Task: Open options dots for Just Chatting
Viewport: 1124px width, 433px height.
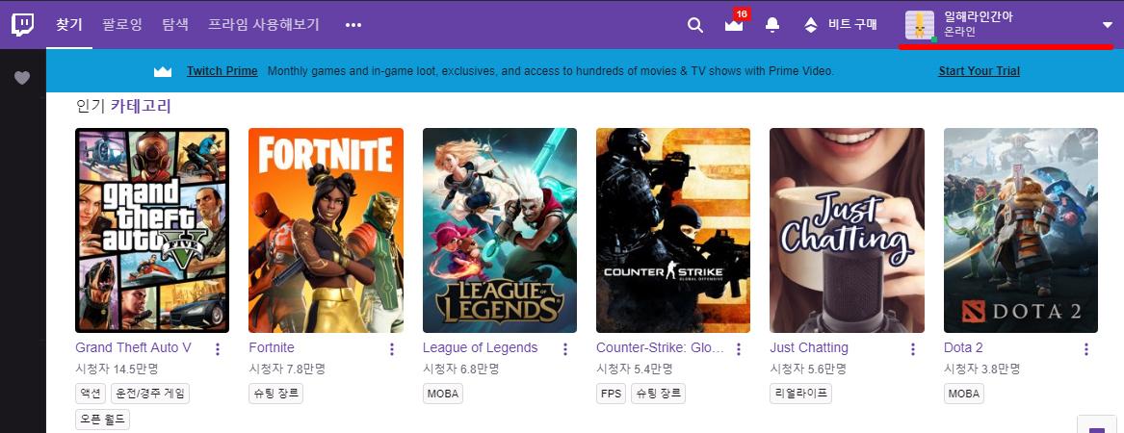Action: (x=912, y=349)
